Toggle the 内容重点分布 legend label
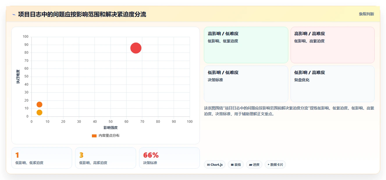 coord(109,136)
